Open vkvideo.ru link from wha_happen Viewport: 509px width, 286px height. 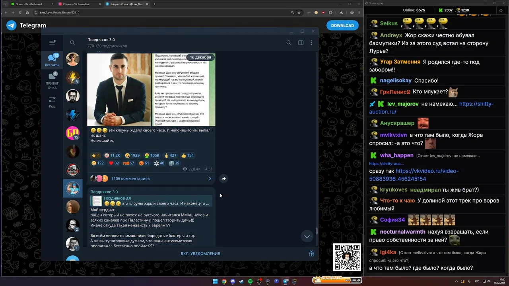pyautogui.click(x=414, y=175)
